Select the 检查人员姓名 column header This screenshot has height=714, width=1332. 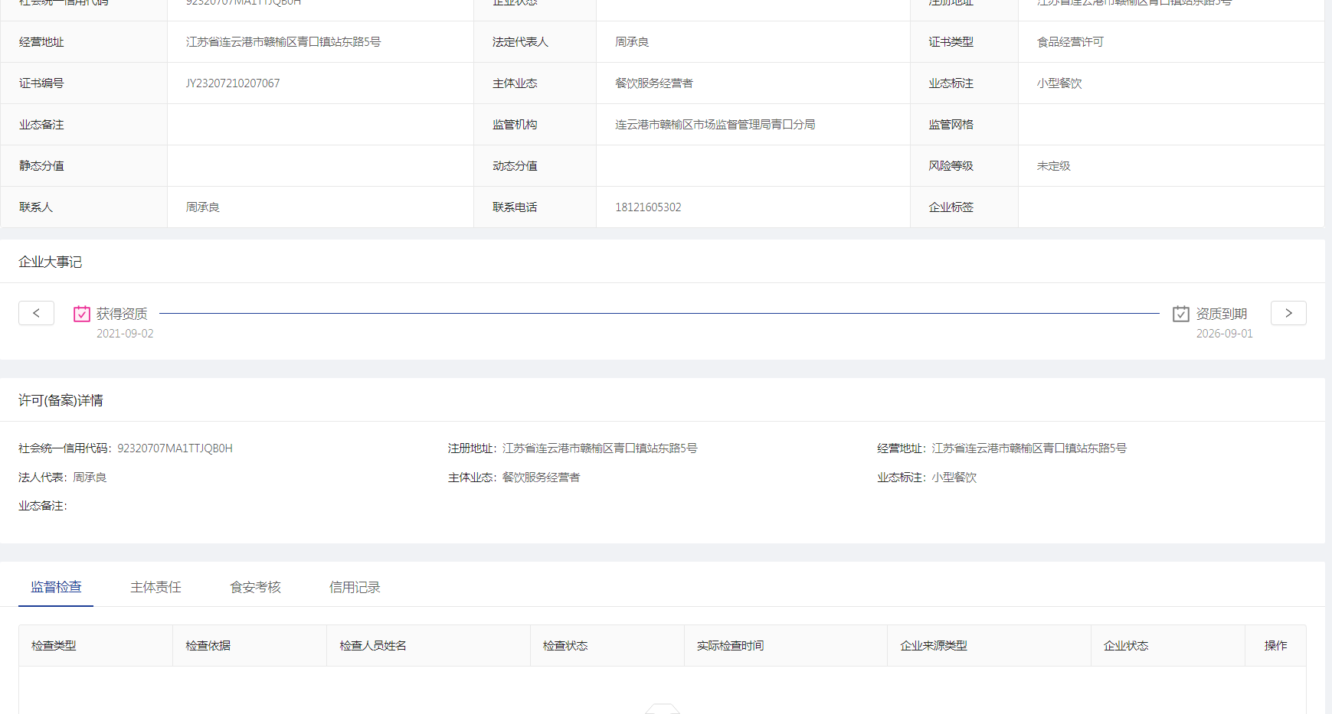(373, 646)
